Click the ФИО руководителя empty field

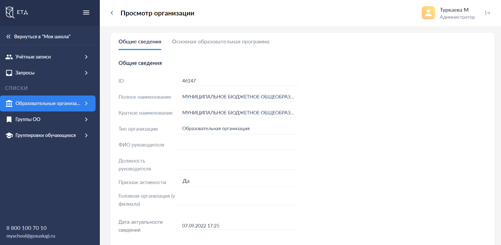[x=238, y=145]
